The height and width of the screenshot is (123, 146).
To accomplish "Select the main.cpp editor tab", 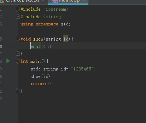I will pos(68,2).
